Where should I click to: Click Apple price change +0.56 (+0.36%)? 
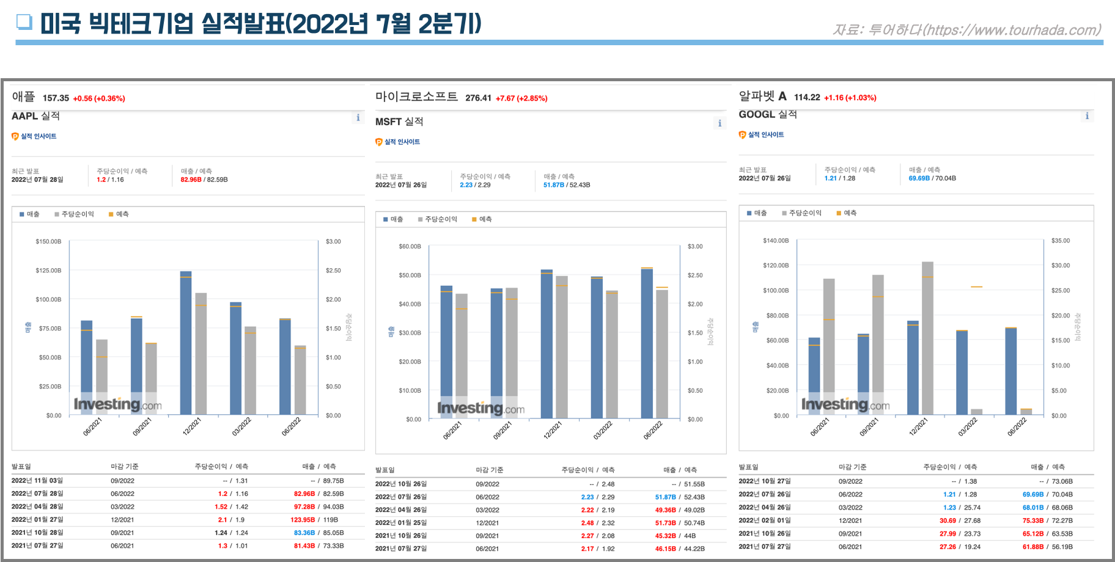(x=99, y=98)
